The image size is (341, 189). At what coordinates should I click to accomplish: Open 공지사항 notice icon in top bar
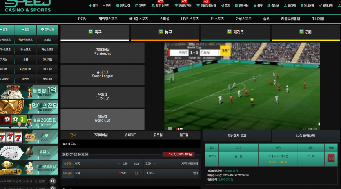tap(118, 6)
